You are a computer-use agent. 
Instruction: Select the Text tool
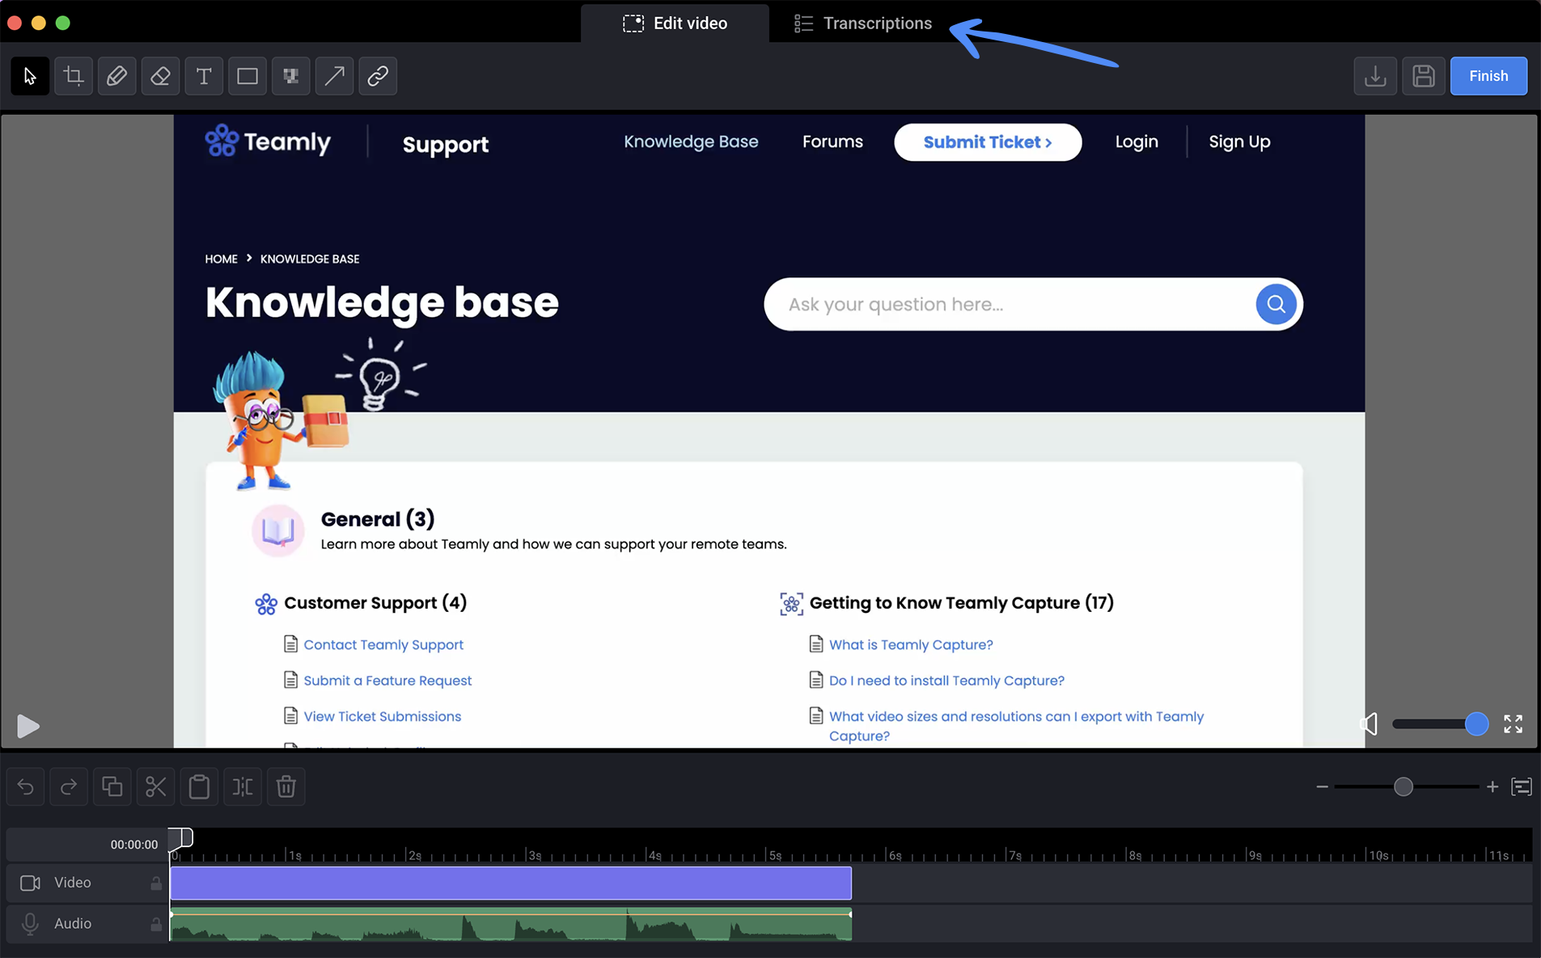[204, 76]
